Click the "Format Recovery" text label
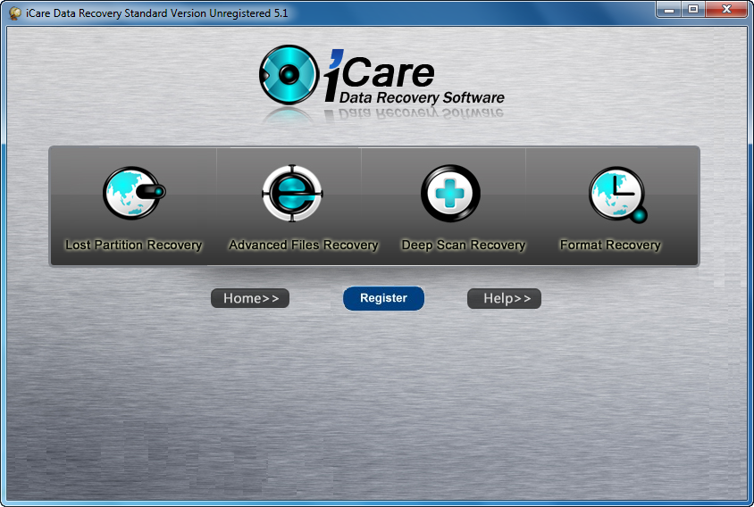 click(610, 245)
